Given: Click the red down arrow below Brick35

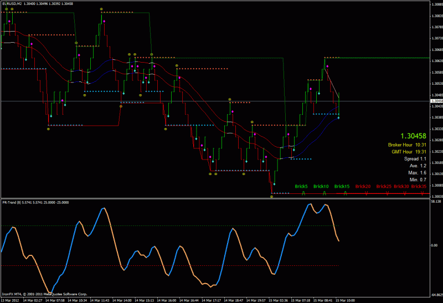Looking at the screenshot, I should point(423,193).
